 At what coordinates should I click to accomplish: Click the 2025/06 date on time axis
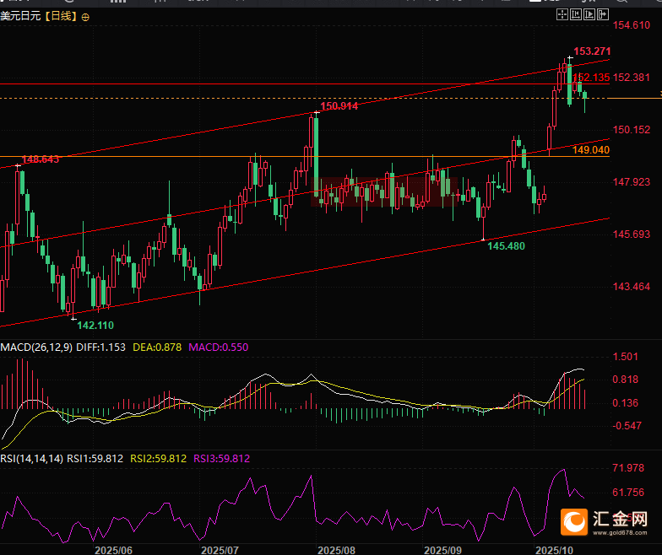[x=113, y=548]
